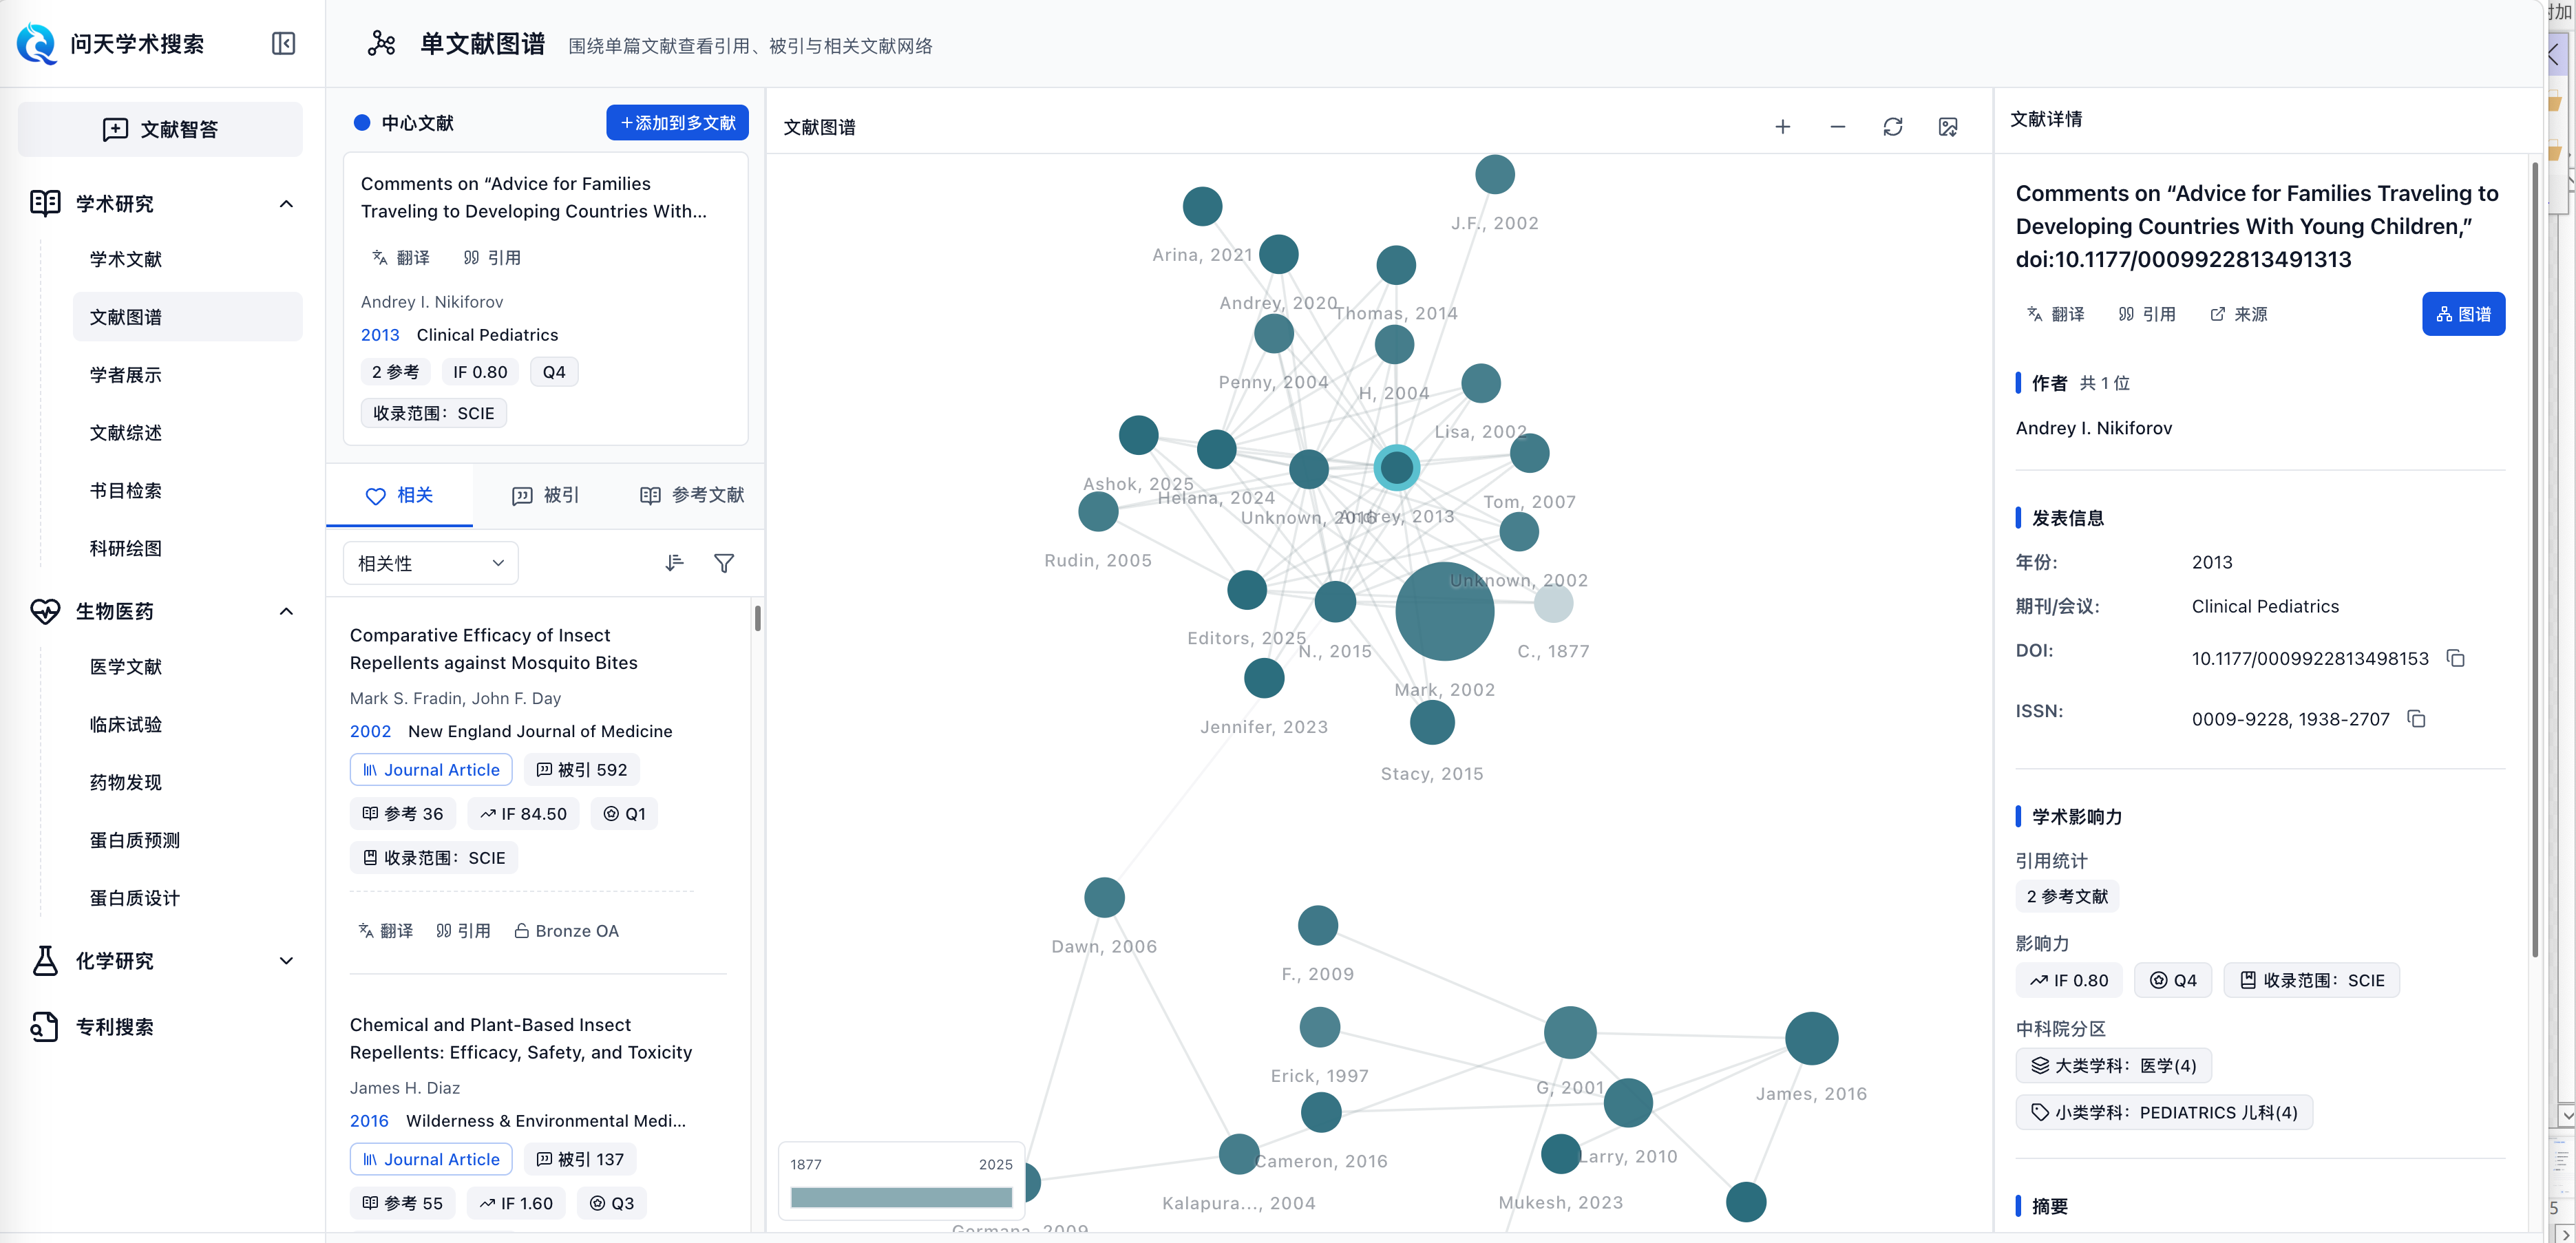Translate title in the details panel
Screen dimensions: 2576x1243
2056,314
